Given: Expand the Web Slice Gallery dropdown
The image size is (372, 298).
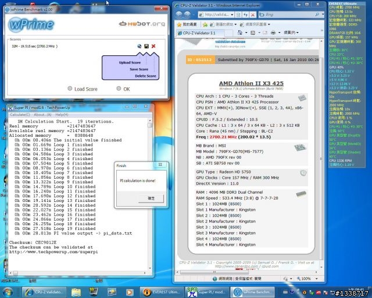Looking at the screenshot, I should click(x=269, y=24).
